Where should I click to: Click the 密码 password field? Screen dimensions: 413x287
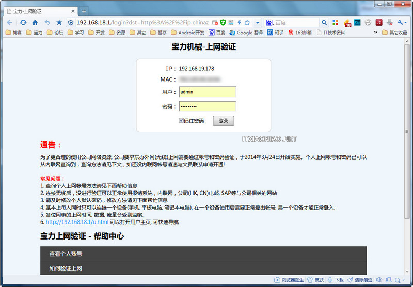[207, 106]
